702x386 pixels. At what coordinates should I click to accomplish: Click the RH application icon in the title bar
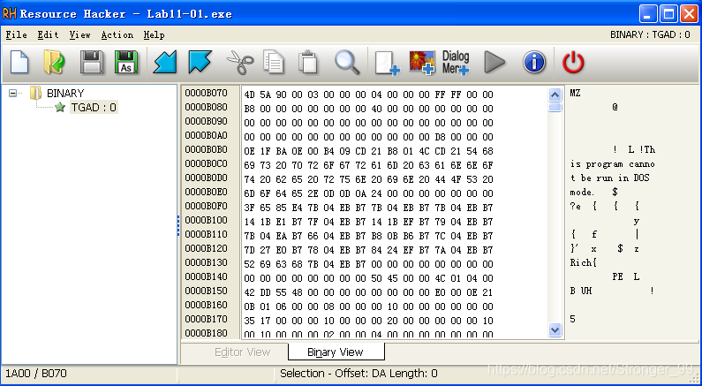point(10,13)
